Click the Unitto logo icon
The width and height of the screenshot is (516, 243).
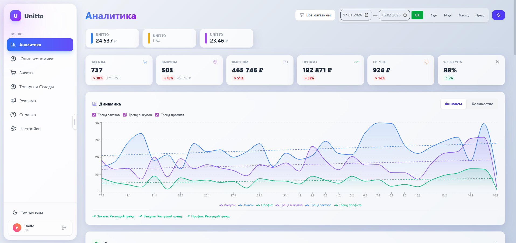pos(16,16)
